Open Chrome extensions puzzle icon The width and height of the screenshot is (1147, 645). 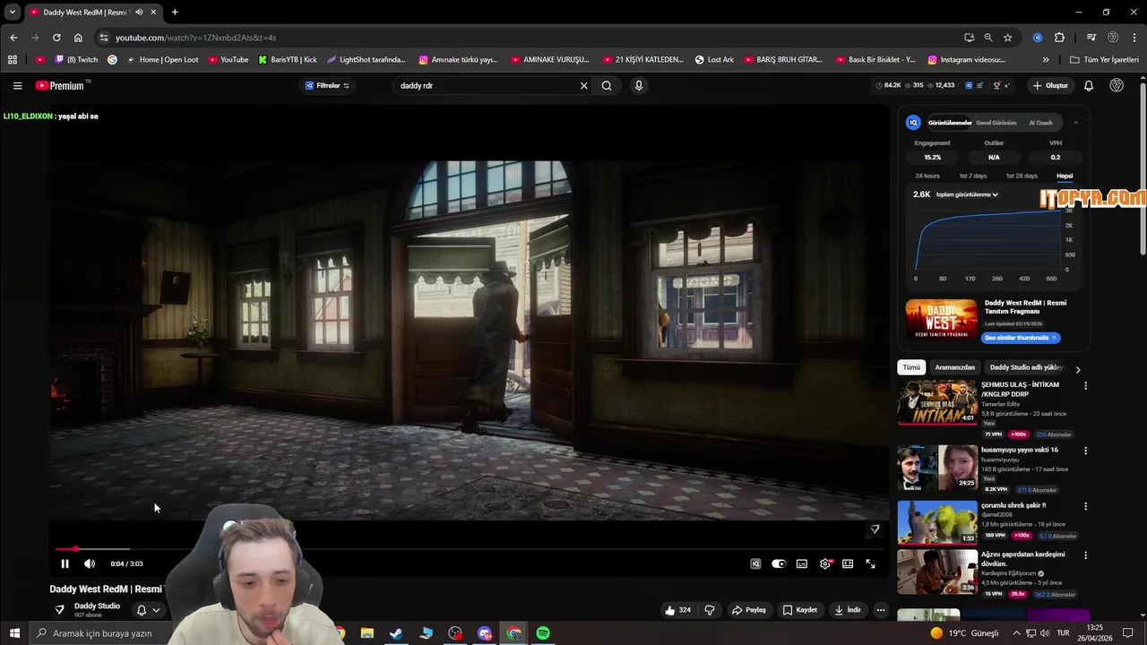1059,38
